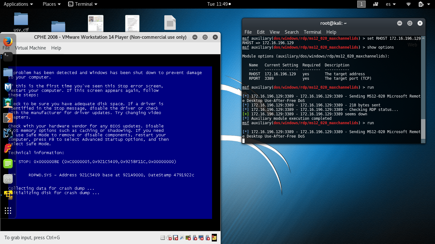Open the Files folder dock icon
The width and height of the screenshot is (435, 244).
pos(8,72)
